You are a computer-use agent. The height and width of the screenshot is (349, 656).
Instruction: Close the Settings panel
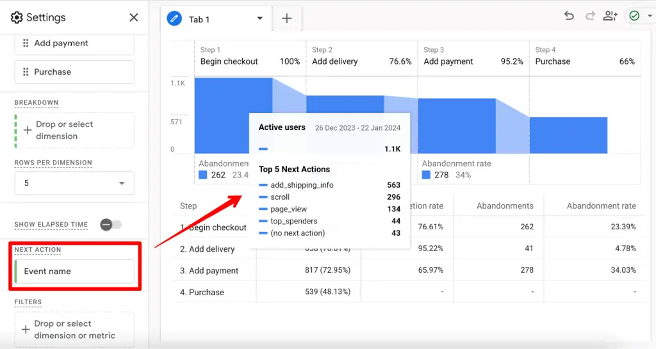pos(133,17)
